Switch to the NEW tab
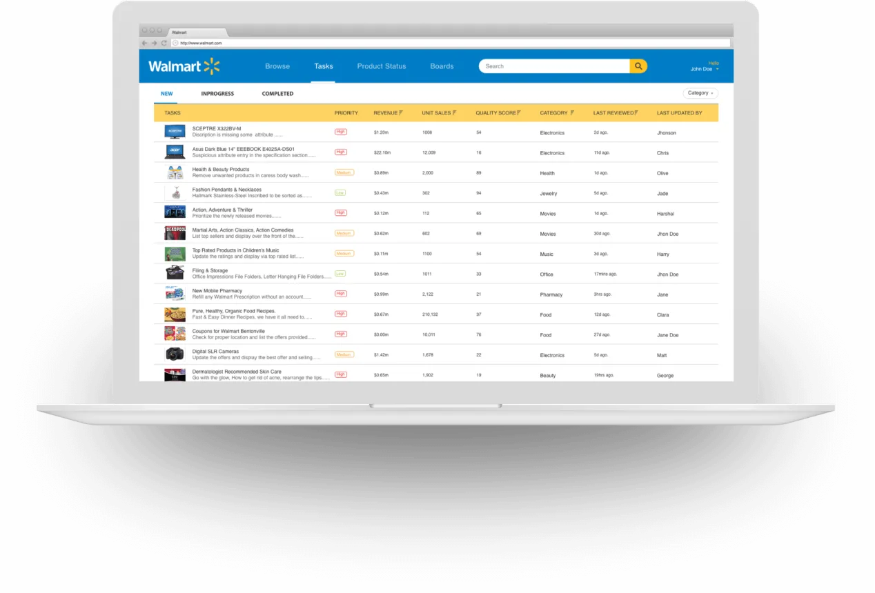The image size is (875, 593). point(167,94)
